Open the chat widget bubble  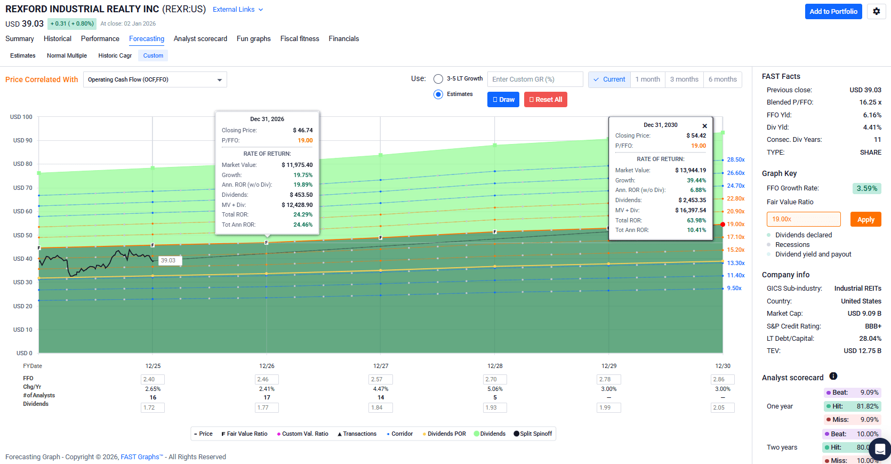[879, 449]
